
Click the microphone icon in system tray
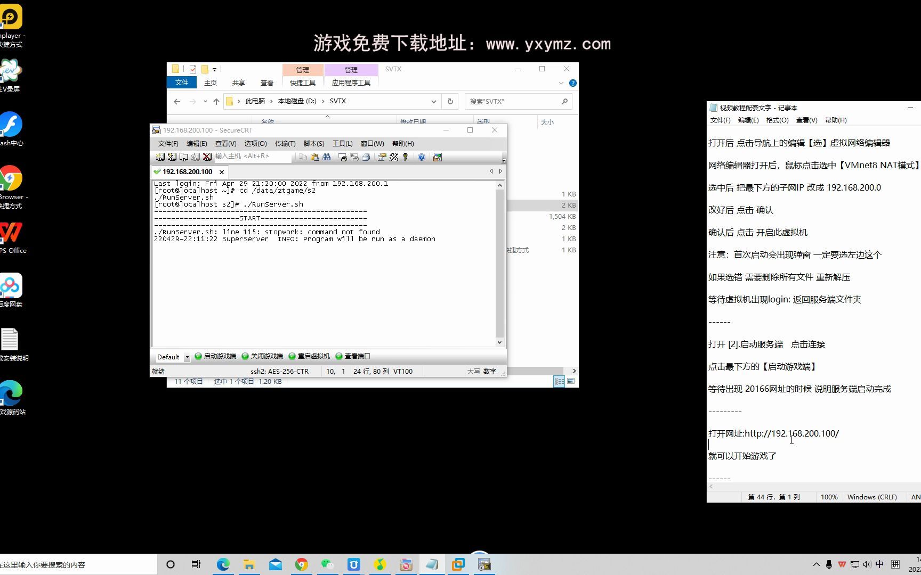[829, 564]
